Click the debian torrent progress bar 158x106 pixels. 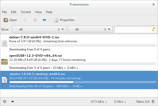83,45
